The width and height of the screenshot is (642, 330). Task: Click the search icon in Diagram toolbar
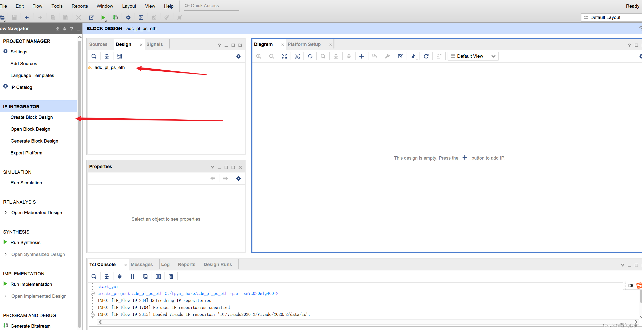323,56
